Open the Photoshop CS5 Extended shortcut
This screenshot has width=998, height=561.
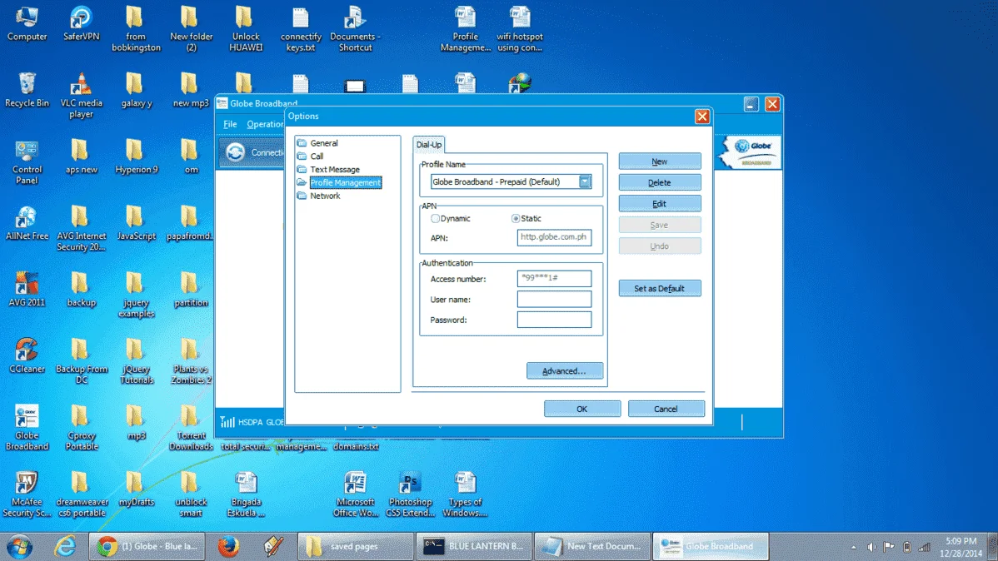click(x=411, y=494)
